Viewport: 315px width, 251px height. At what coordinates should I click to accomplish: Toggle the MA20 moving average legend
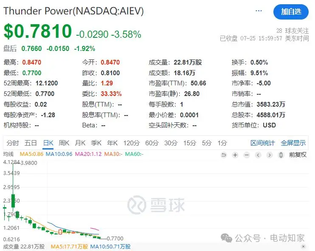coord(88,154)
